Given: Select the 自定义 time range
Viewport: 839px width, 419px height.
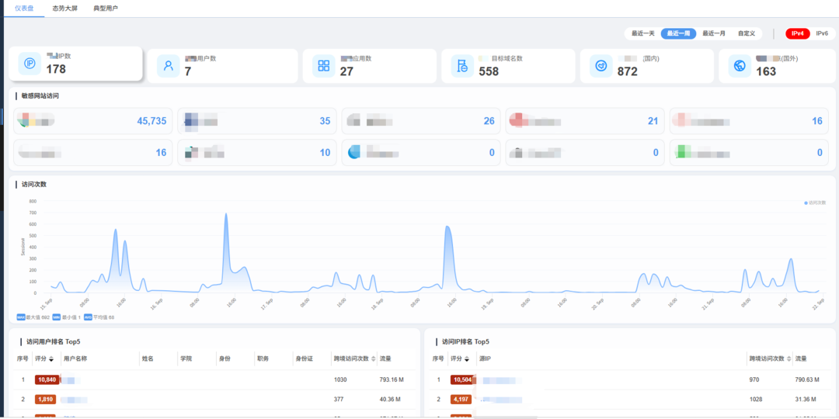Looking at the screenshot, I should [747, 33].
